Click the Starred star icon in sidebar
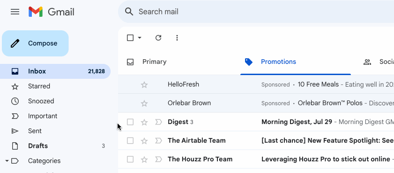Image resolution: width=394 pixels, height=173 pixels. 15,87
